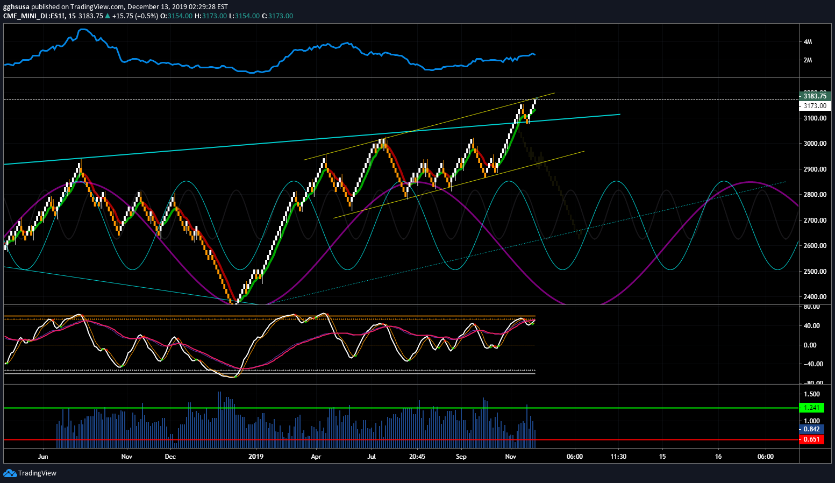The height and width of the screenshot is (483, 835).
Task: Click the 2600.00 price axis label
Action: tap(815, 246)
